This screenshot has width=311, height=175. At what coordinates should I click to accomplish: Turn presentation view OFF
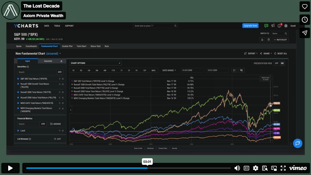coord(277,63)
